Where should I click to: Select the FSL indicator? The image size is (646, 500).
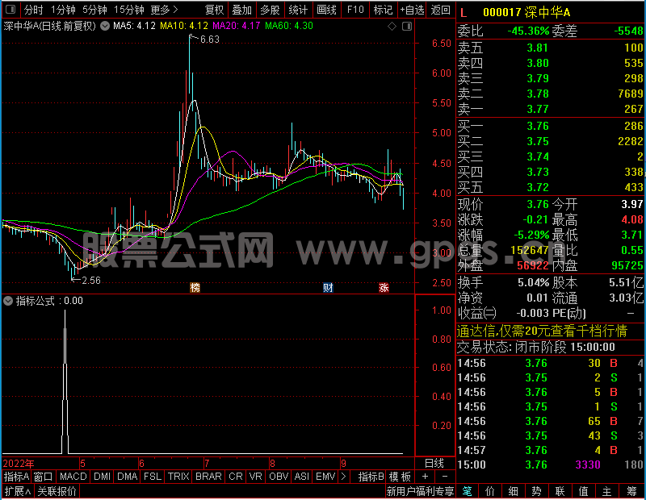click(x=153, y=477)
